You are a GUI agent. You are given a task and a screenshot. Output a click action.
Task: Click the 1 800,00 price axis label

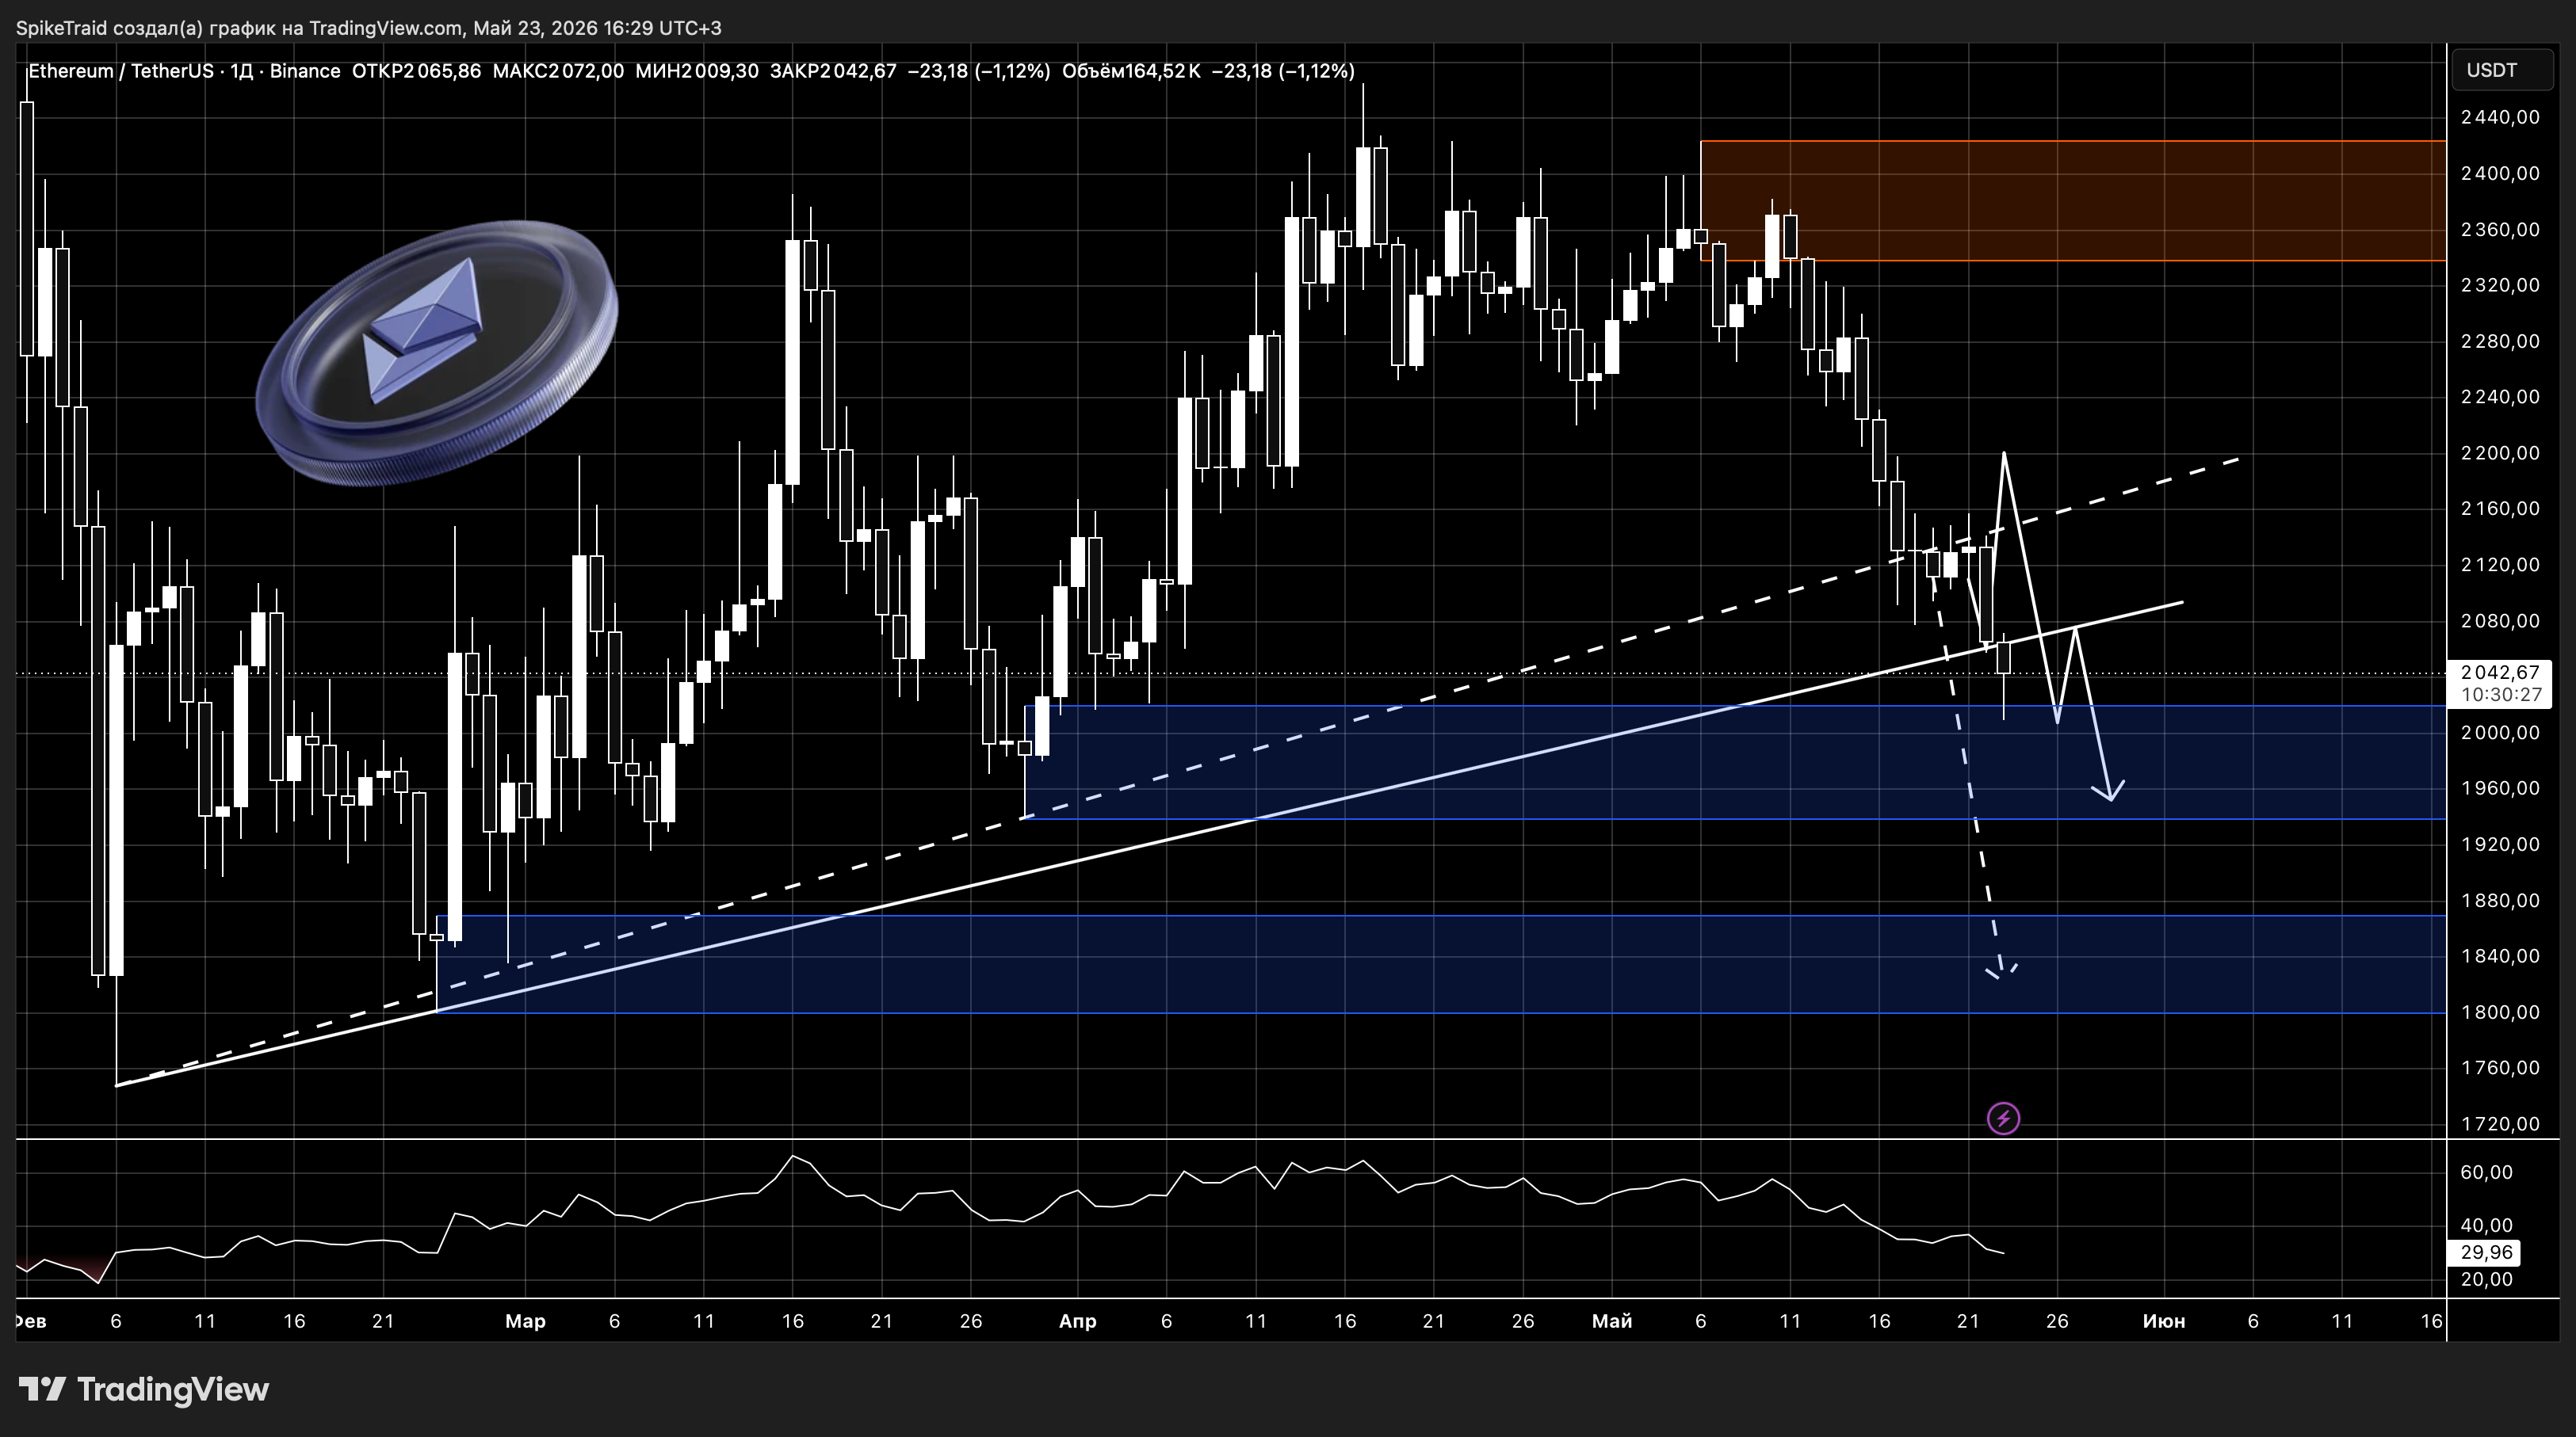(2500, 1012)
